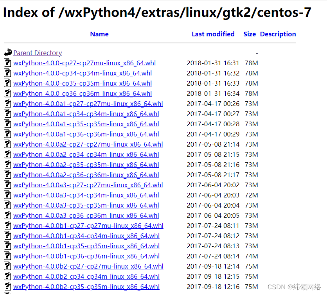Click wxPython-4.0.0b2-cp27-cp27mu-linux_x86_64.whl link
327x294 pixels.
tap(88, 266)
